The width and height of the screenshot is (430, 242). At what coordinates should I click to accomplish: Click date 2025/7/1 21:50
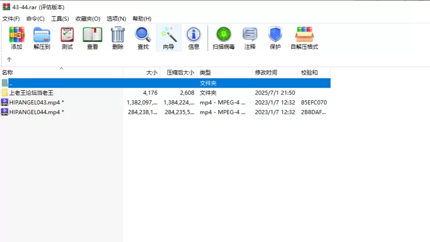point(275,93)
